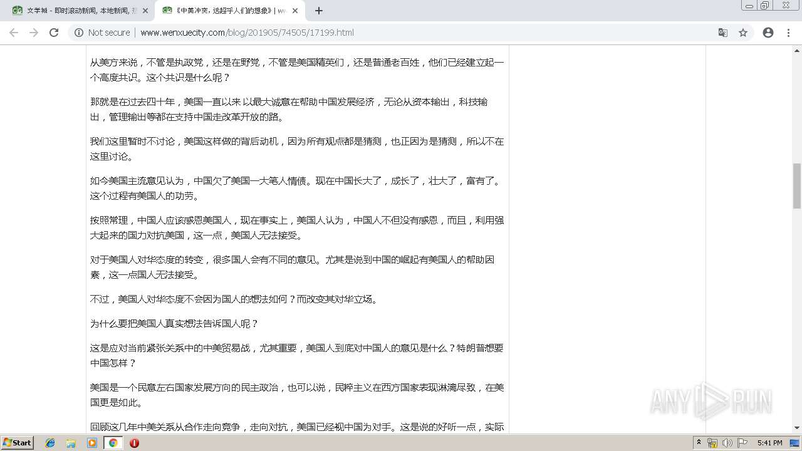
Task: Open the Not secure site information
Action: tap(102, 33)
